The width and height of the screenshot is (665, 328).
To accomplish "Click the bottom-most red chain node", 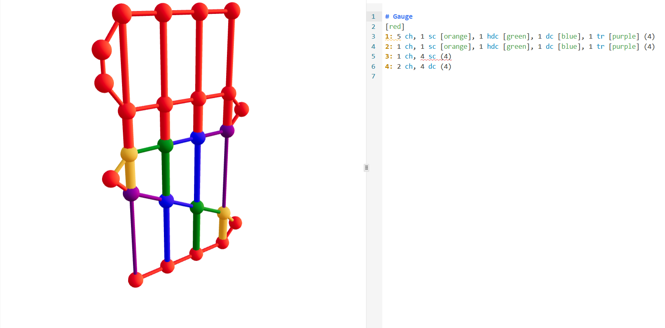I will (x=135, y=280).
